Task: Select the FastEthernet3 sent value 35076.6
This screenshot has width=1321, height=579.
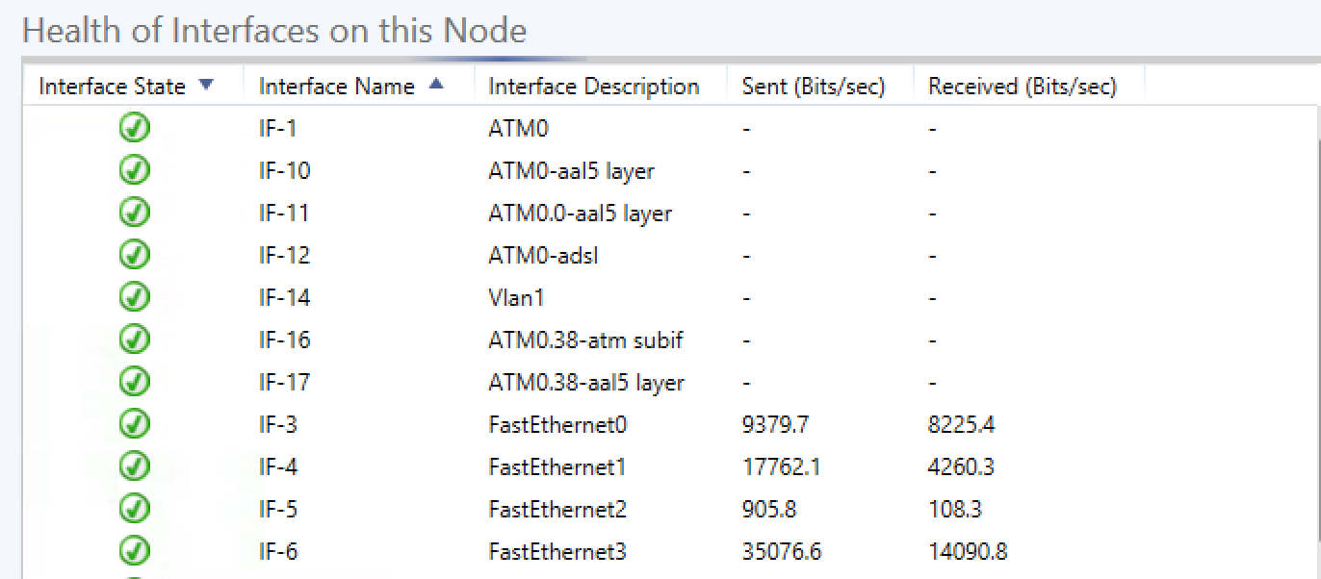Action: pos(781,552)
